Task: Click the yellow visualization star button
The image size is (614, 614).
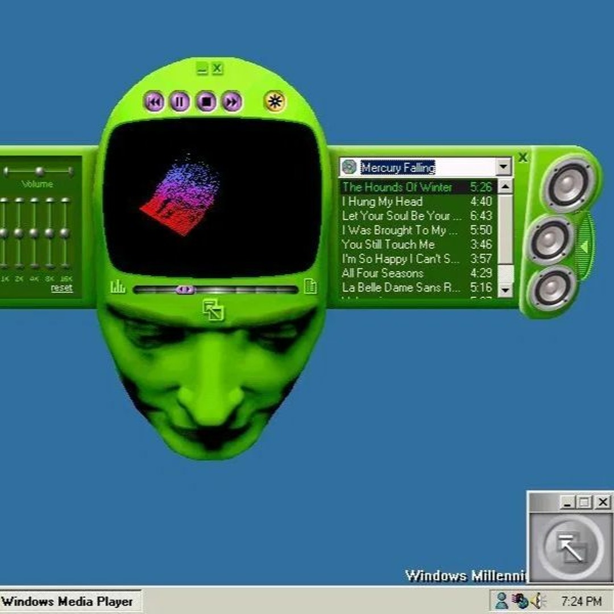Action: (275, 102)
